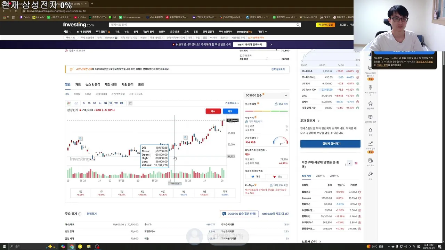This screenshot has height=250, width=445.
Task: Switch to the 기술 분석 tab
Action: click(x=127, y=84)
